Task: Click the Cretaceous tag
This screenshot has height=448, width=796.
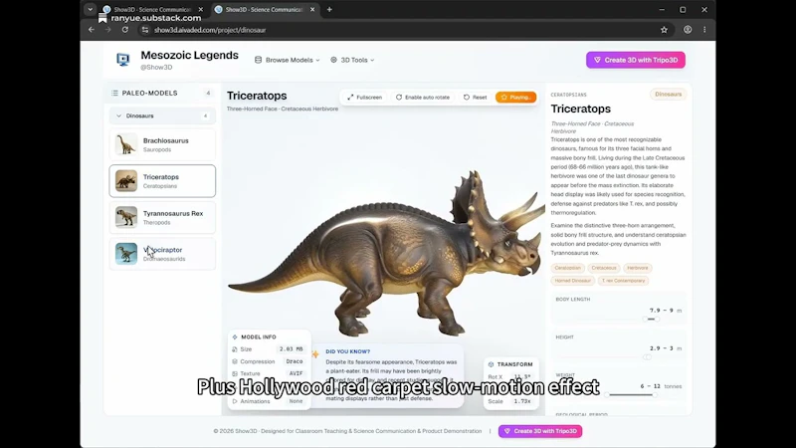Action: pos(604,268)
